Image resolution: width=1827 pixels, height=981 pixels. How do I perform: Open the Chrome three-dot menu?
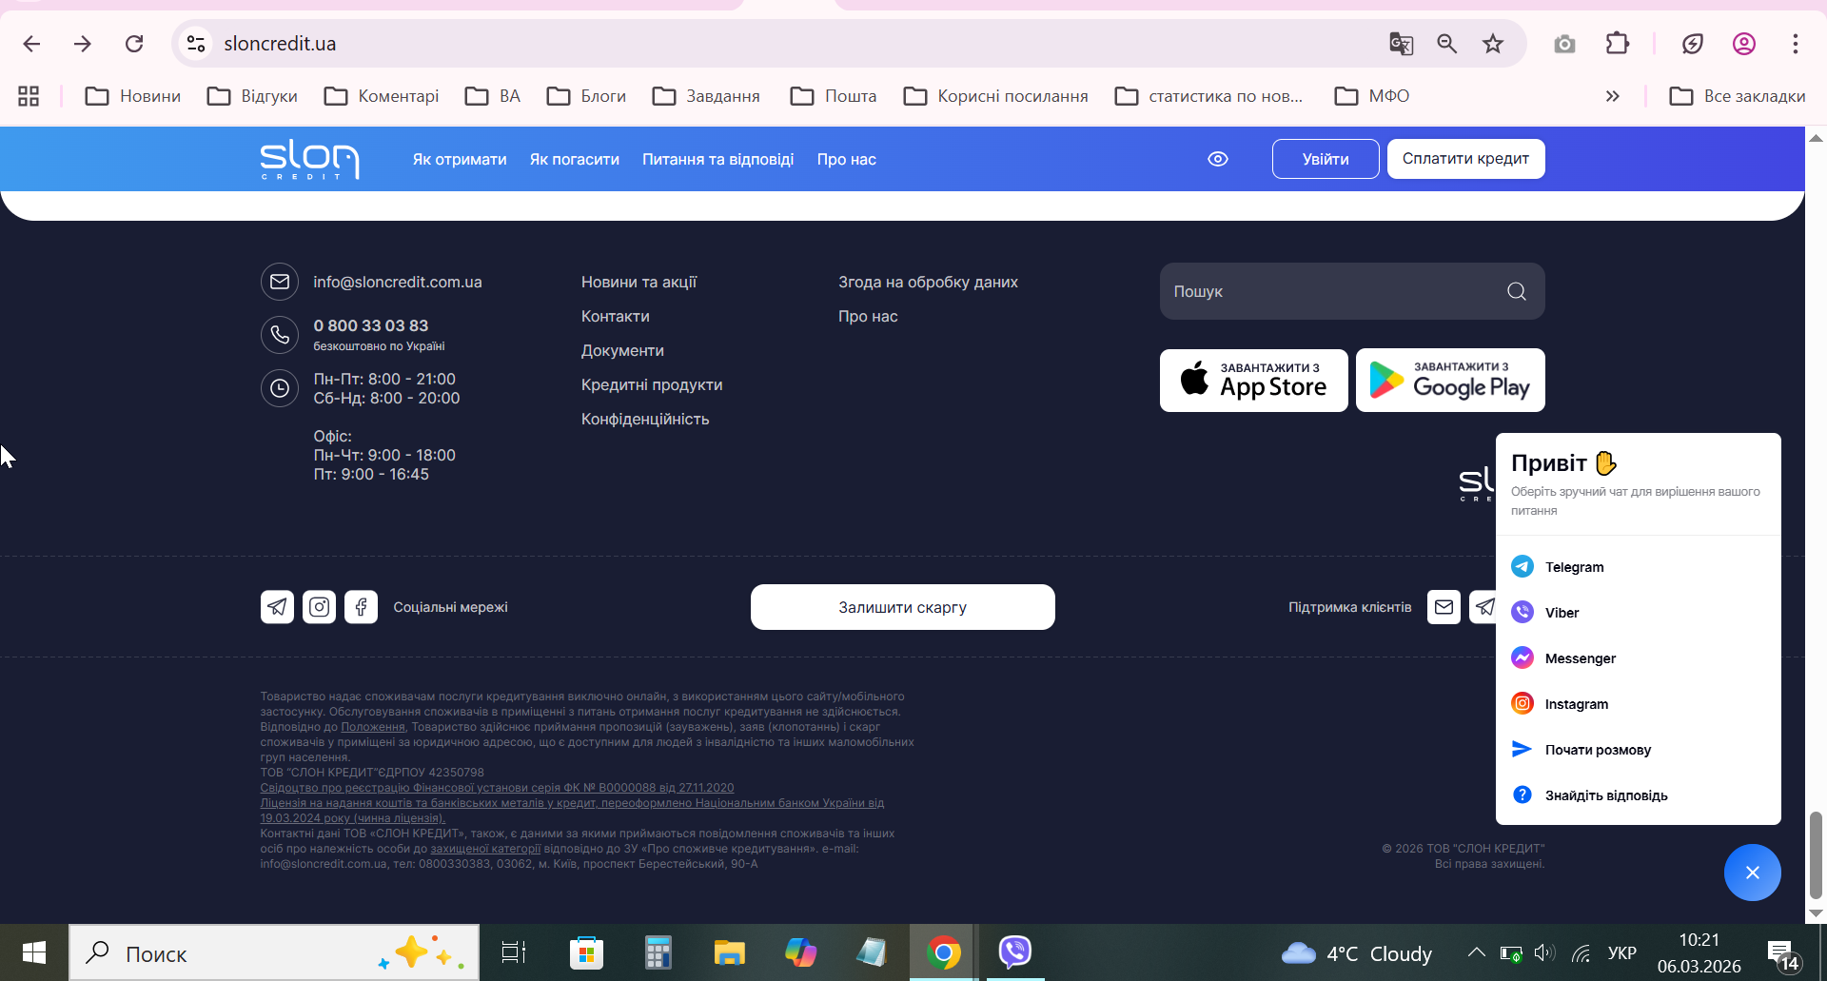click(1796, 44)
